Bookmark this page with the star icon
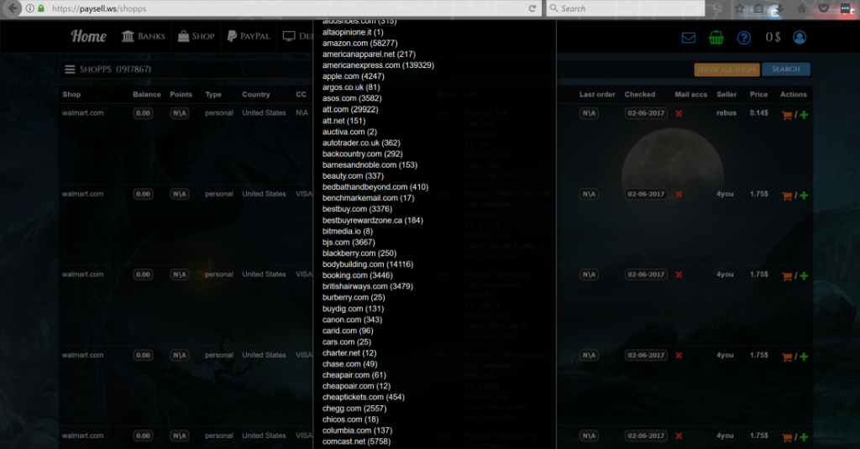 pyautogui.click(x=739, y=8)
